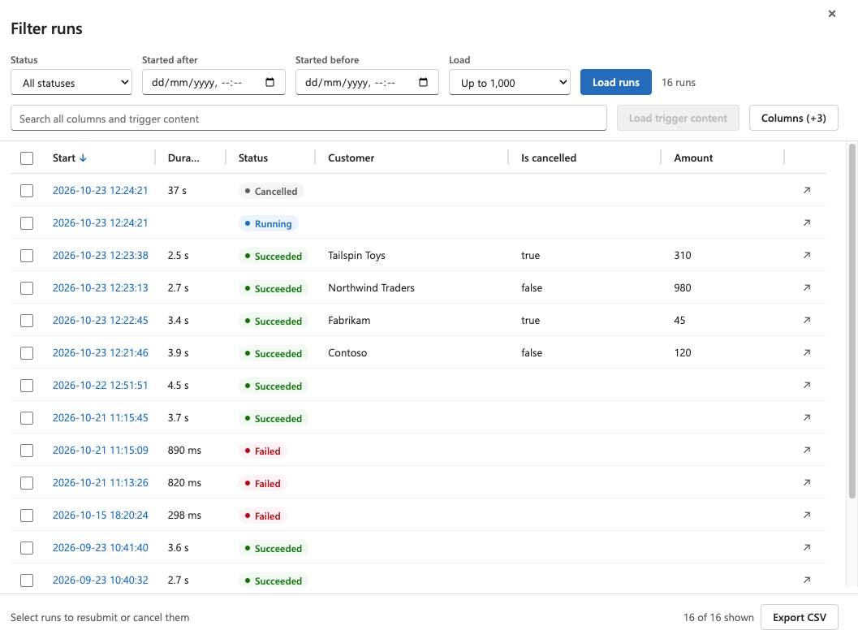Open the Status dropdown showing All statuses
858x643 pixels.
point(71,82)
